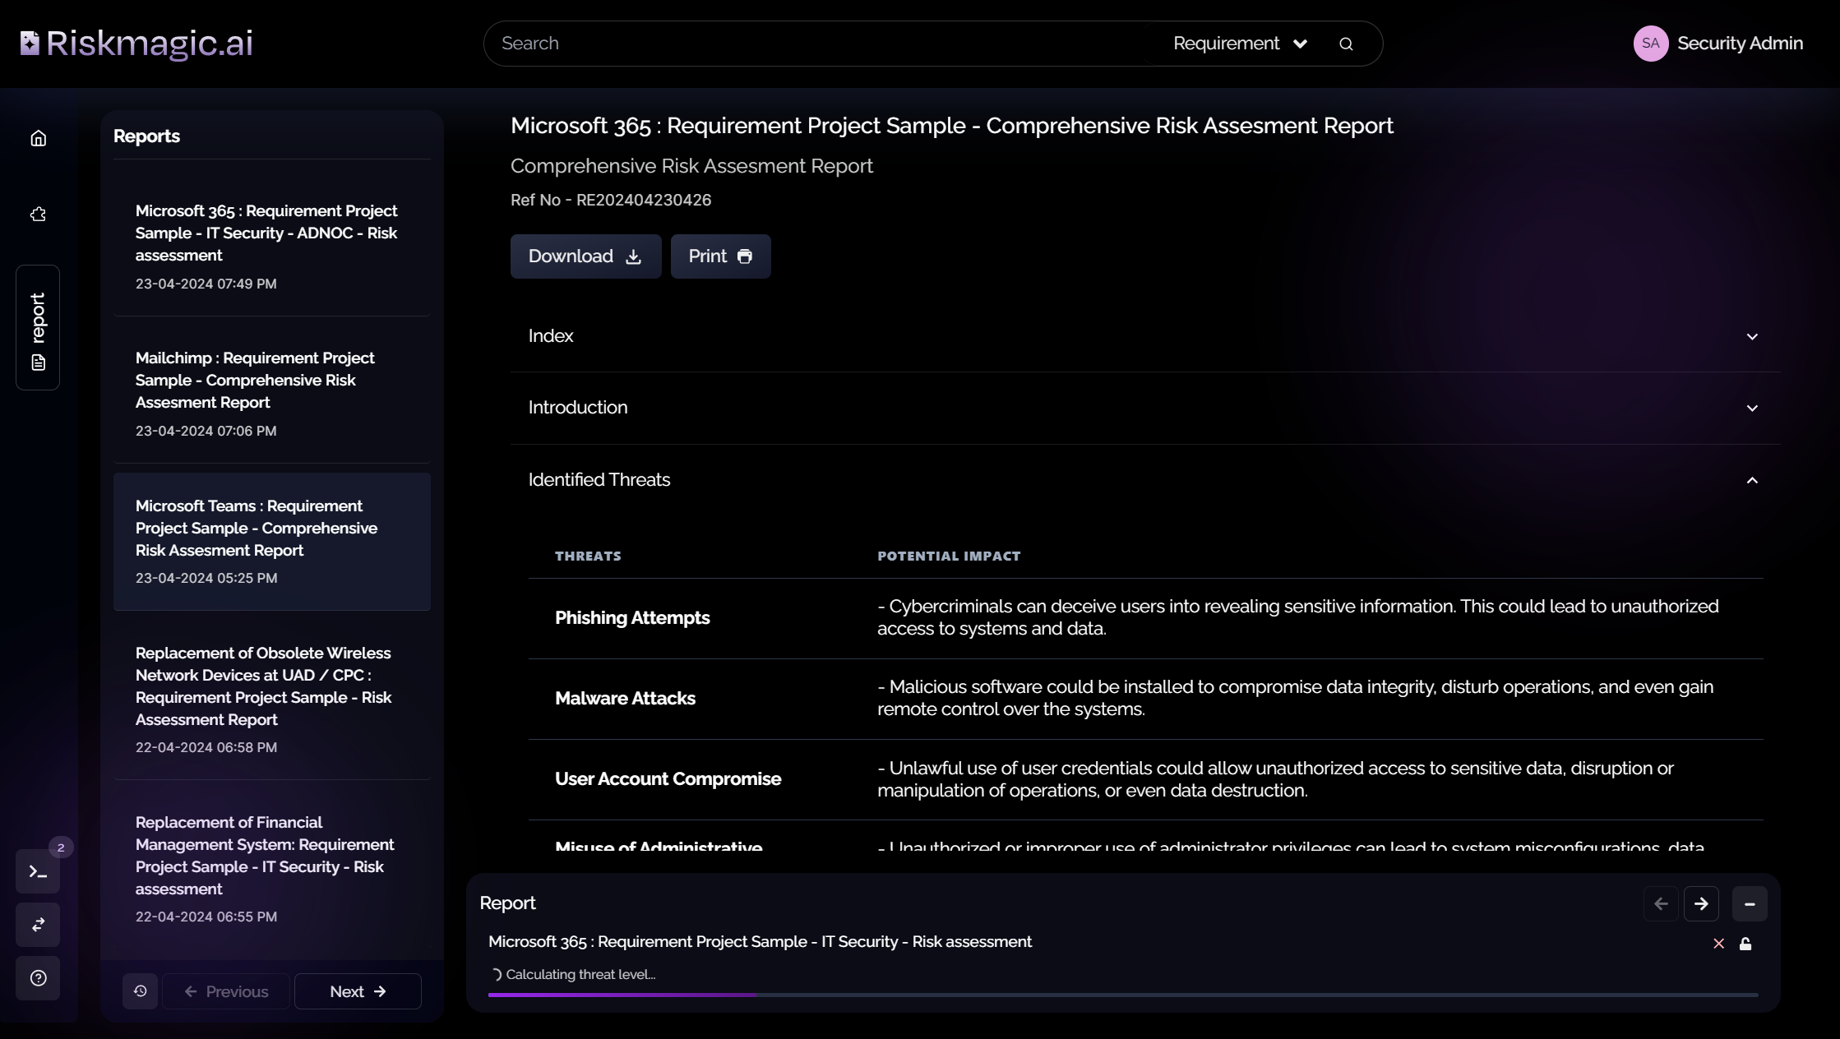This screenshot has width=1840, height=1039.
Task: Click the forward arrow in Report panel
Action: [1701, 904]
